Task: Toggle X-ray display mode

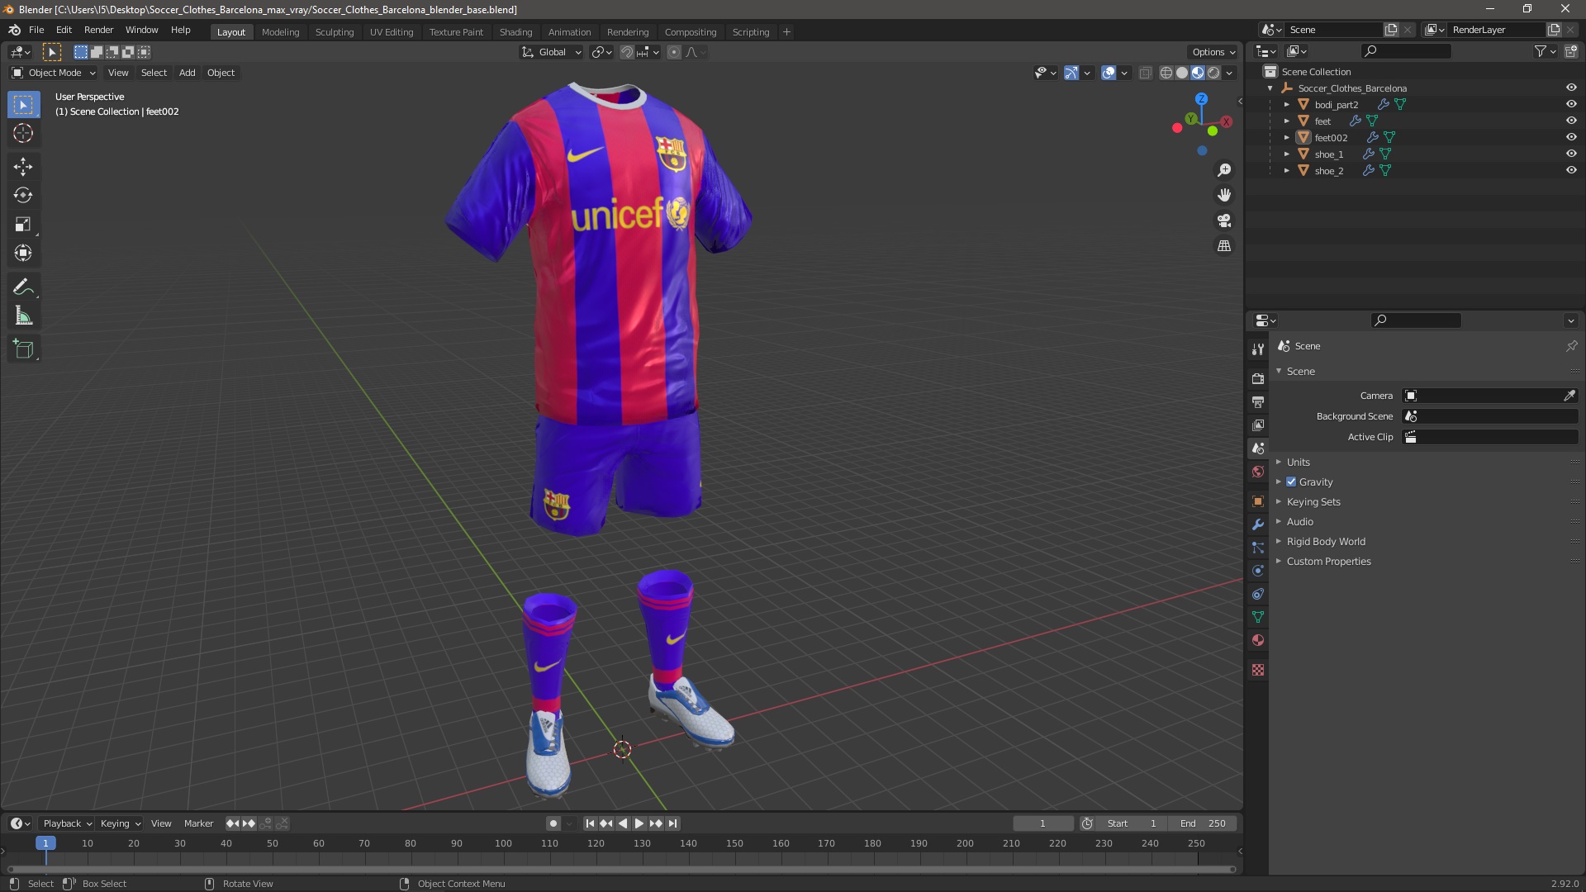Action: click(x=1145, y=73)
